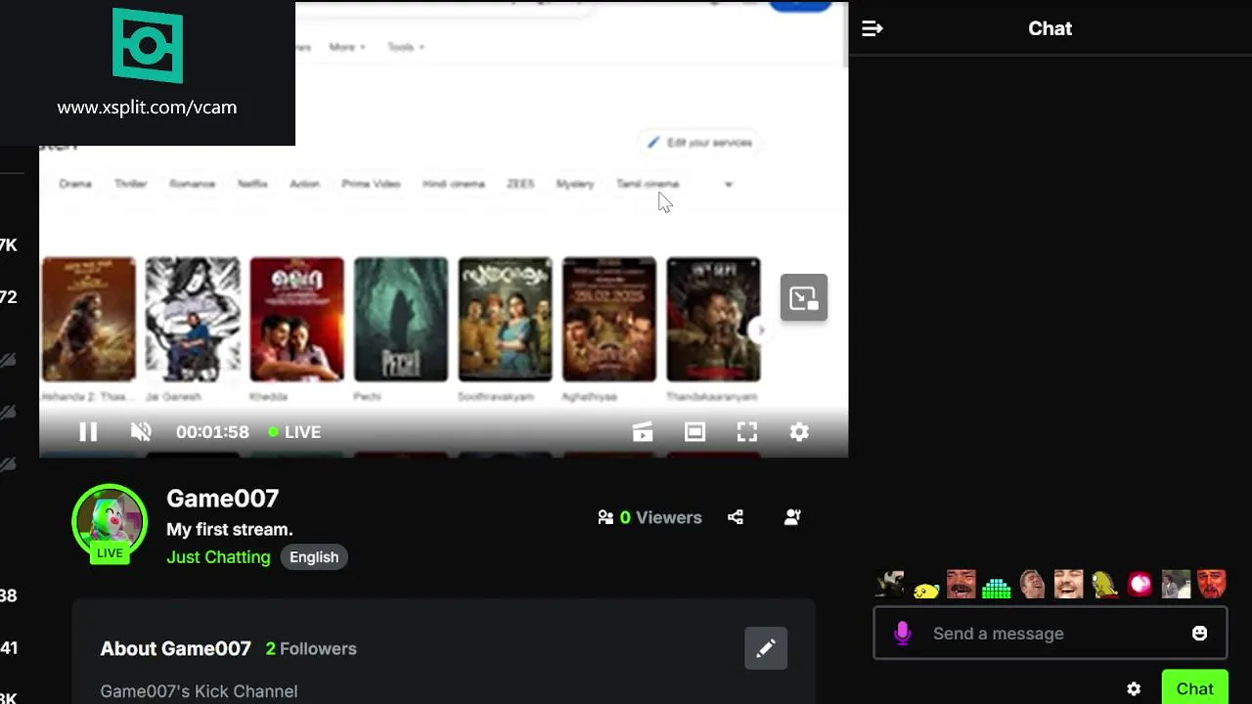
Task: Open clip creation icon in player
Action: (643, 432)
